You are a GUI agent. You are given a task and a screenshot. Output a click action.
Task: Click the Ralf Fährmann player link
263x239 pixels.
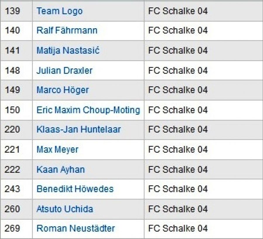67,30
